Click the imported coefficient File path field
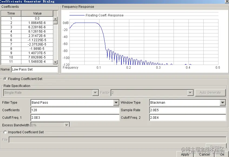This screenshot has height=157, width=229. click(118, 140)
